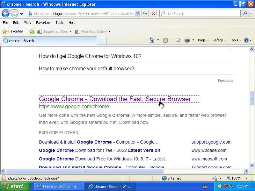Open the Favorites star button
Screen dimensions: 255x191
pyautogui.click(x=12, y=31)
